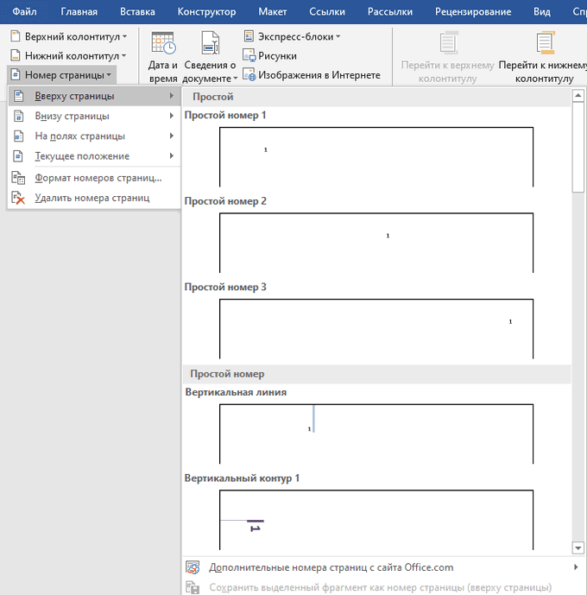The image size is (587, 595).
Task: Select the Простой номер 1 preview
Action: 376,156
